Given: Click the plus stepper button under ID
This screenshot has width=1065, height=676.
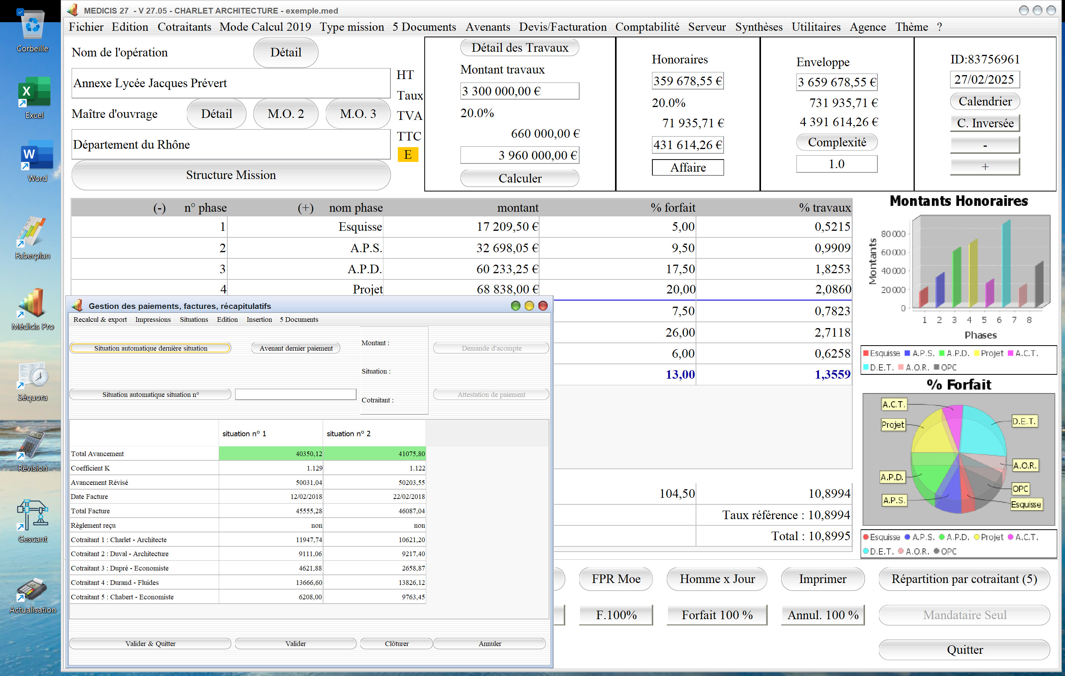Looking at the screenshot, I should pyautogui.click(x=985, y=167).
